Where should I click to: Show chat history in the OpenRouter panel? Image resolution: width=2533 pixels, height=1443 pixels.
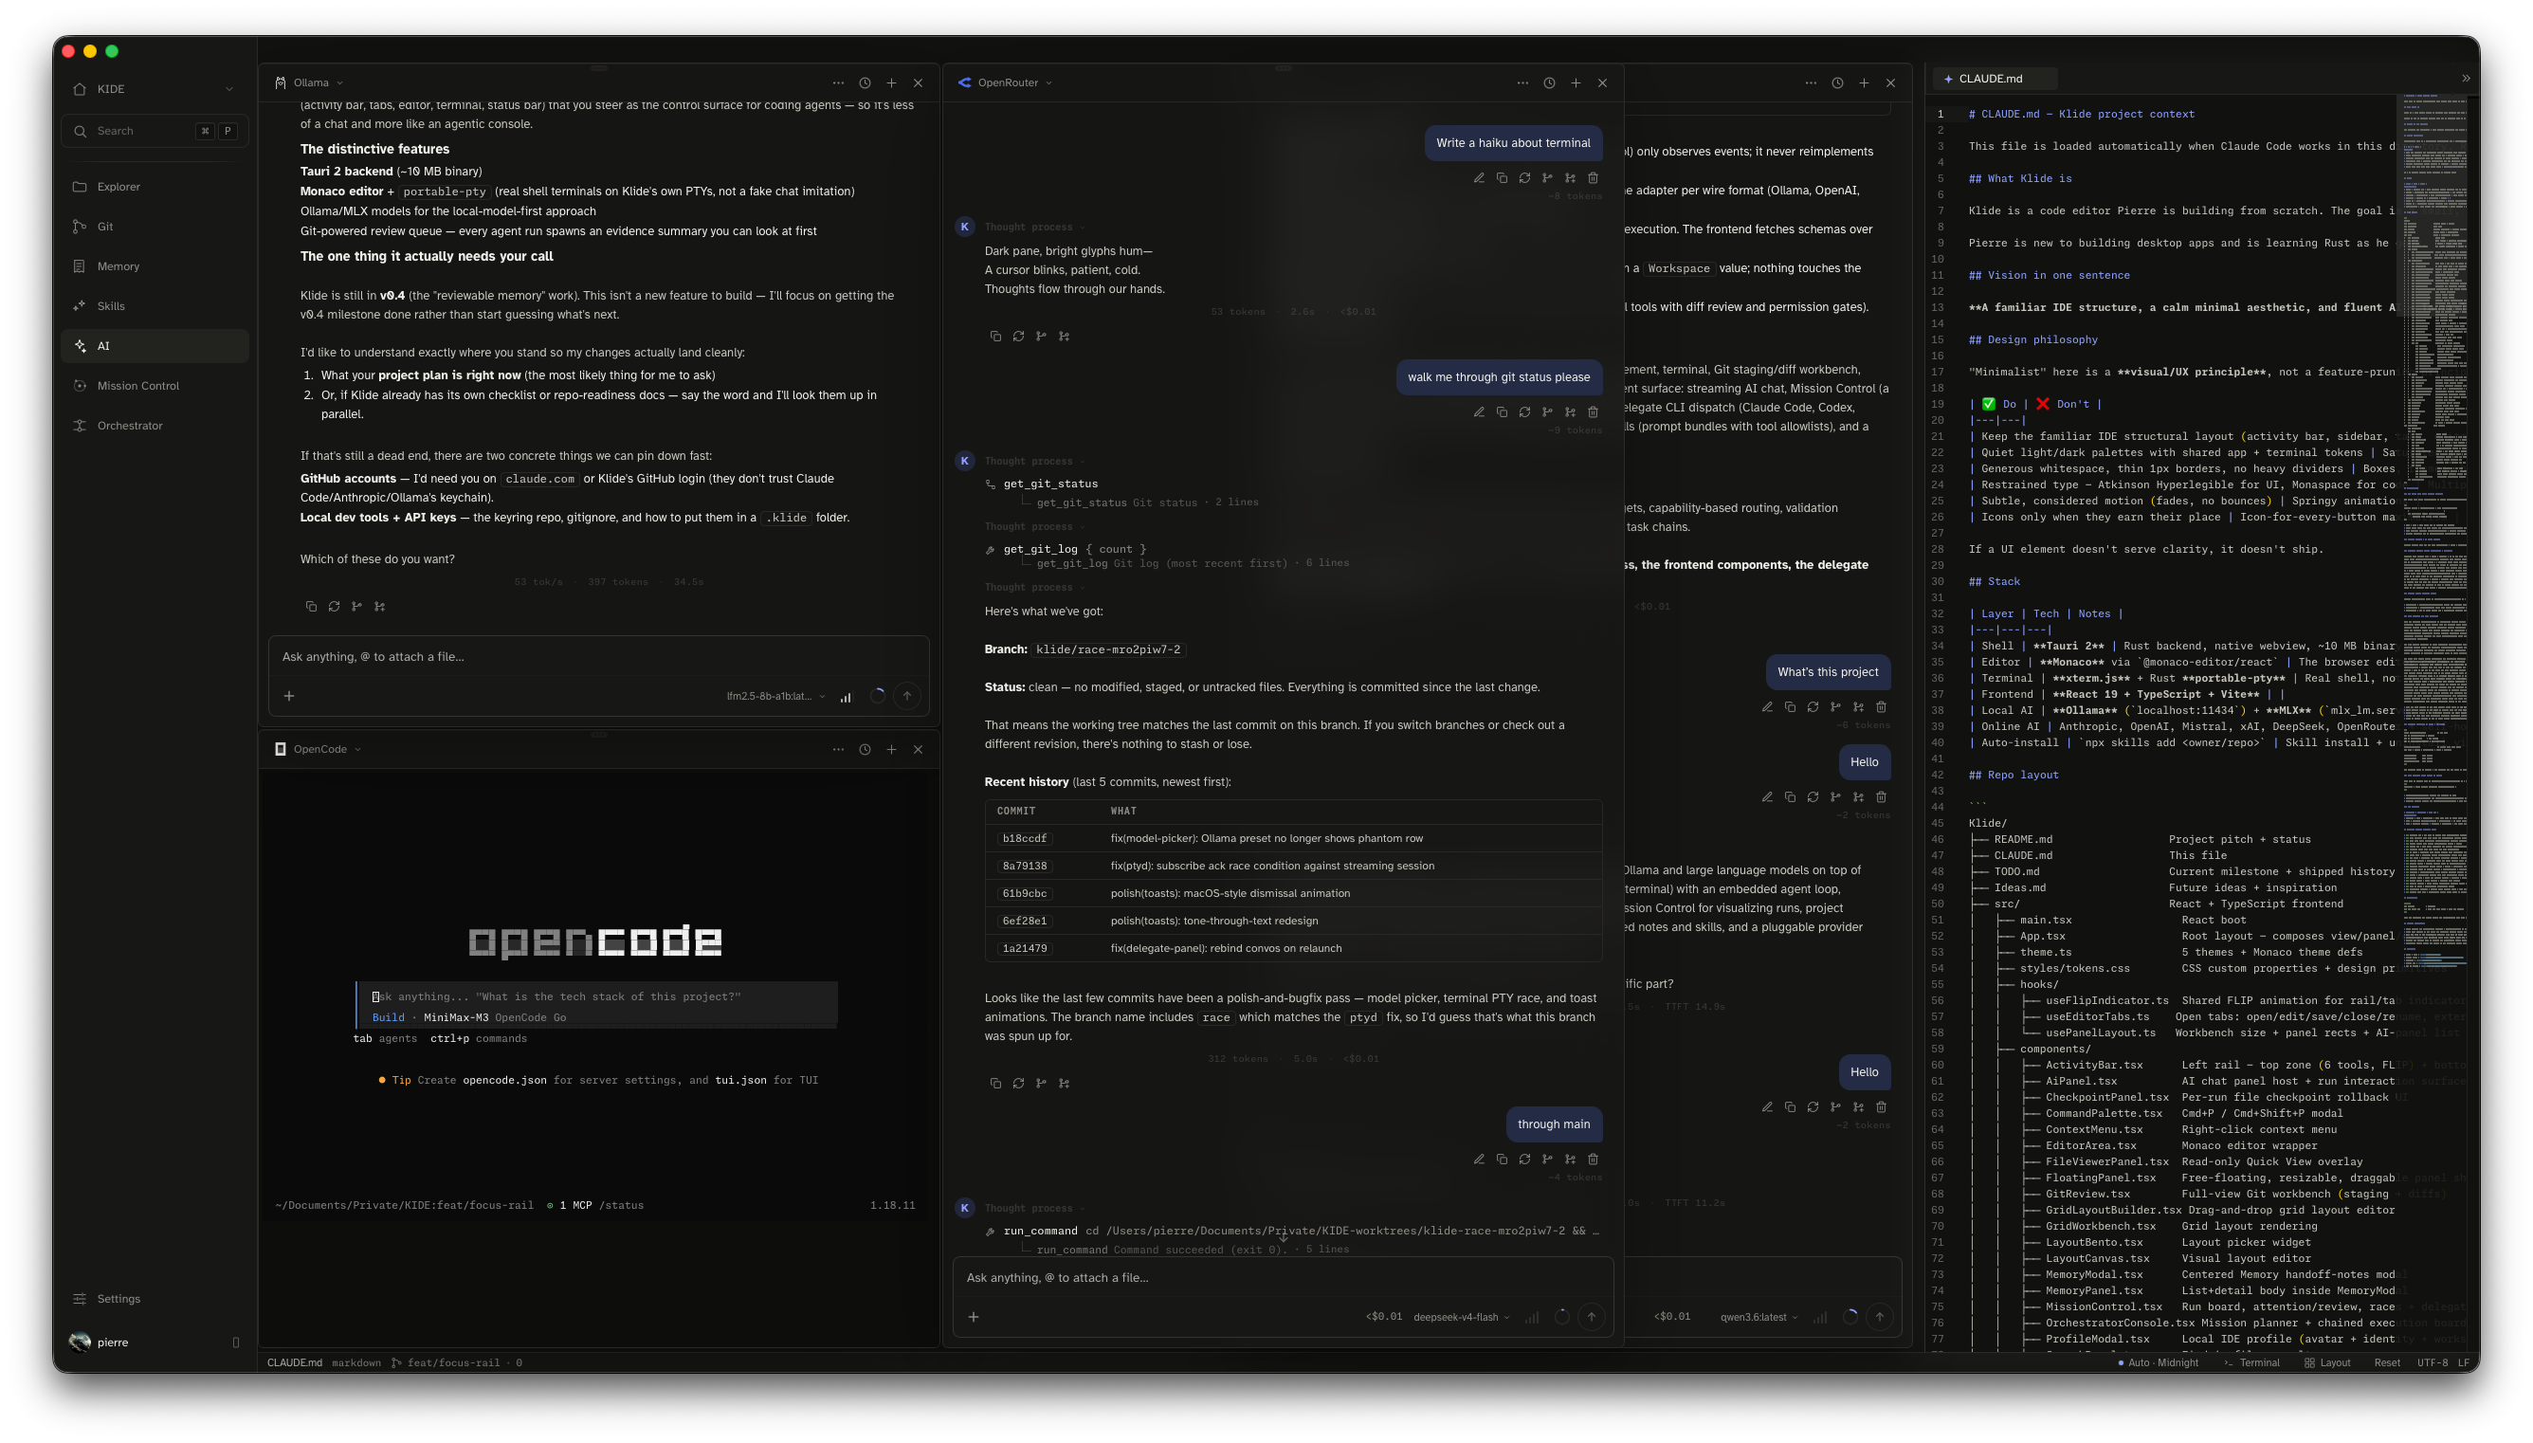pos(1549,83)
